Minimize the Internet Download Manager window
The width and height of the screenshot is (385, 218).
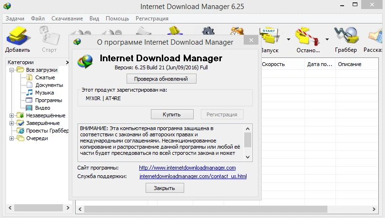[x=342, y=5]
